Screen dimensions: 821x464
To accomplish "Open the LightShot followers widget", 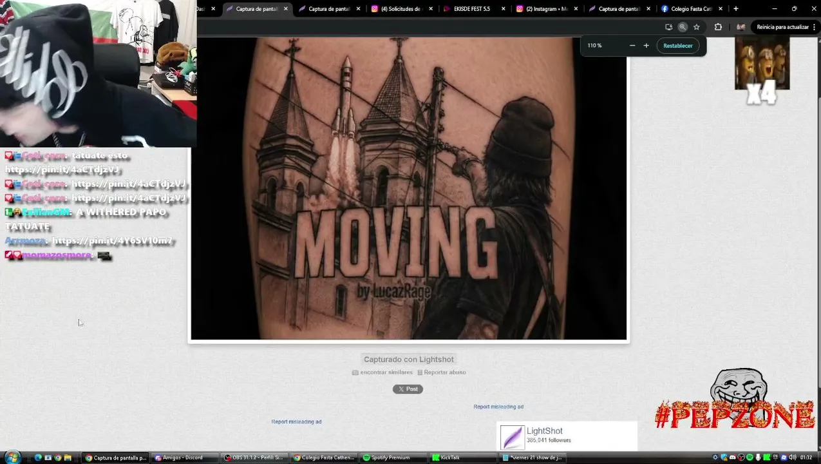I will 567,436.
